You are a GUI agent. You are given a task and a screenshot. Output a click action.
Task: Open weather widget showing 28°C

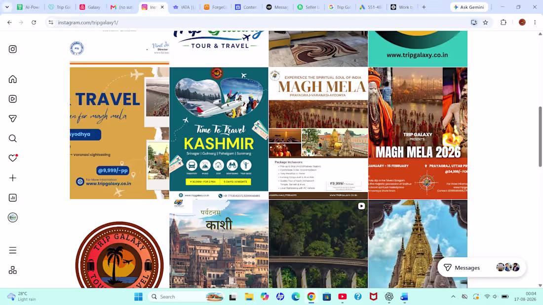(x=22, y=297)
